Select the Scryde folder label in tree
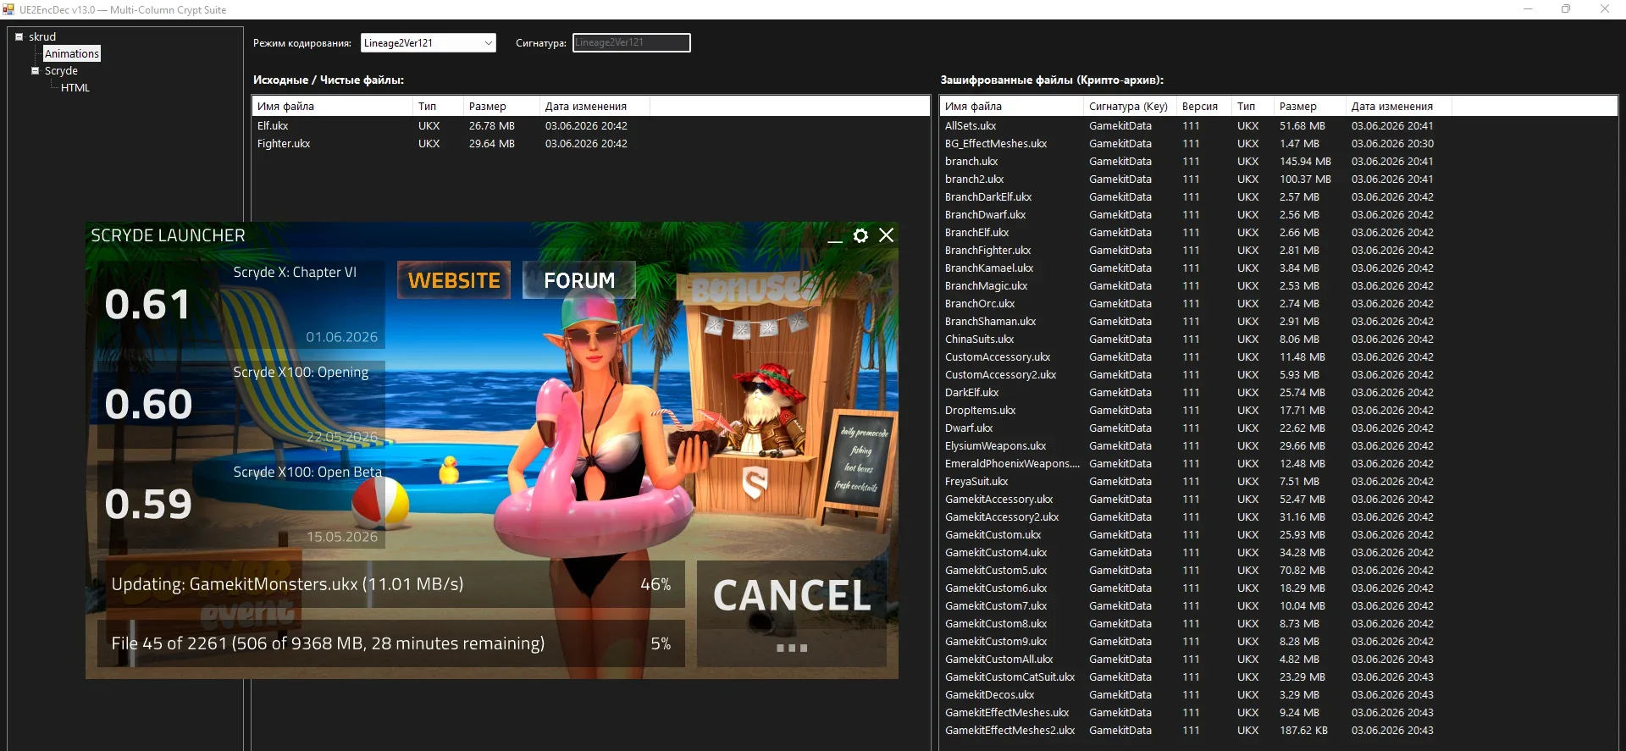Screen dimensions: 1626x751 [x=61, y=70]
